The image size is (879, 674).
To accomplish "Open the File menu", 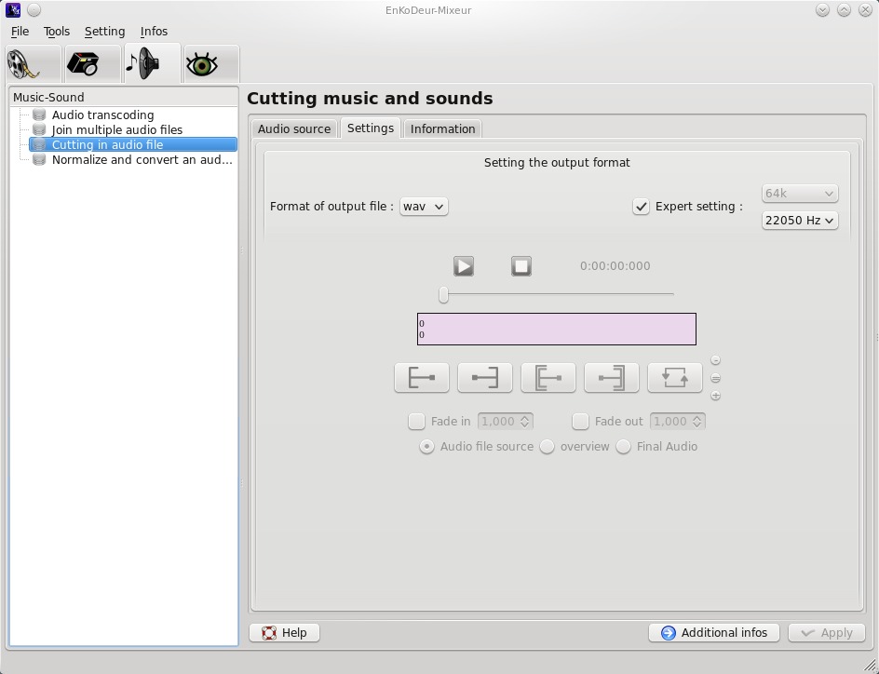I will tap(20, 32).
